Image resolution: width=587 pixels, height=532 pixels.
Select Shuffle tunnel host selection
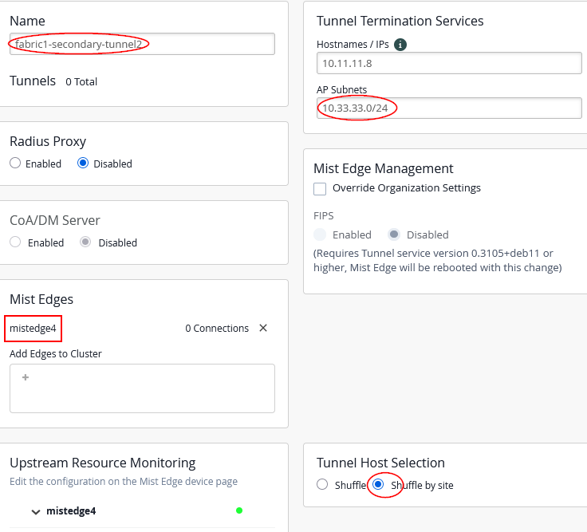322,484
